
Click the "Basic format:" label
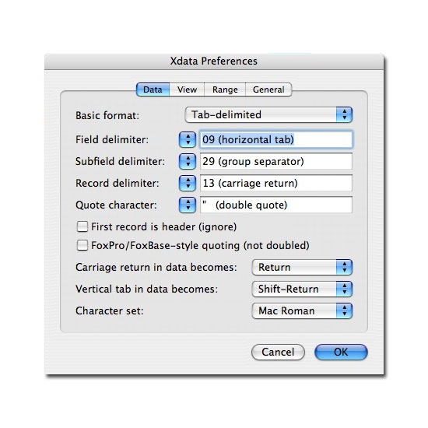point(107,115)
